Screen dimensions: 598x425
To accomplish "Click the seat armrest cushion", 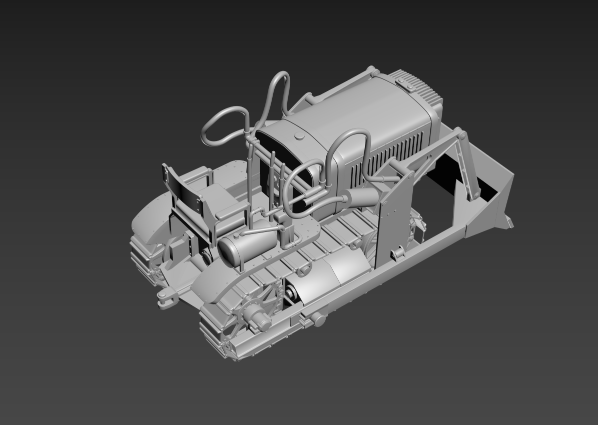I will pos(230,210).
